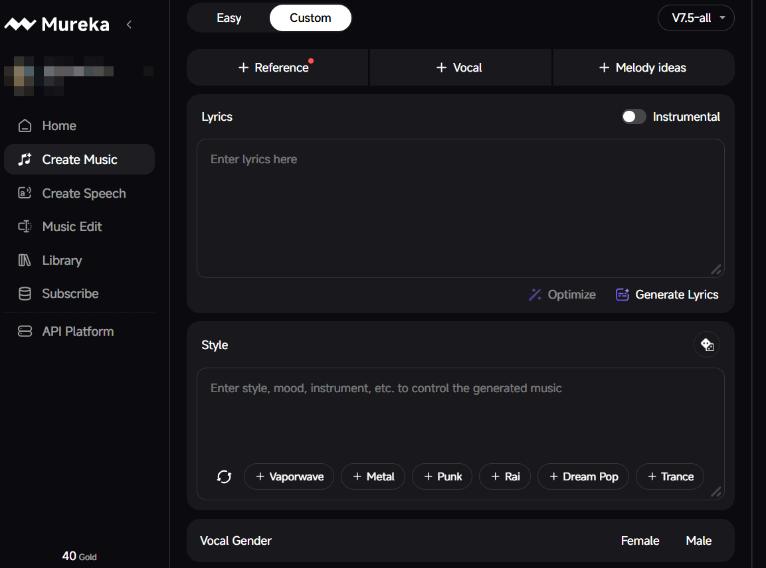This screenshot has height=568, width=766.
Task: Open API Platform from the sidebar
Action: tap(79, 331)
